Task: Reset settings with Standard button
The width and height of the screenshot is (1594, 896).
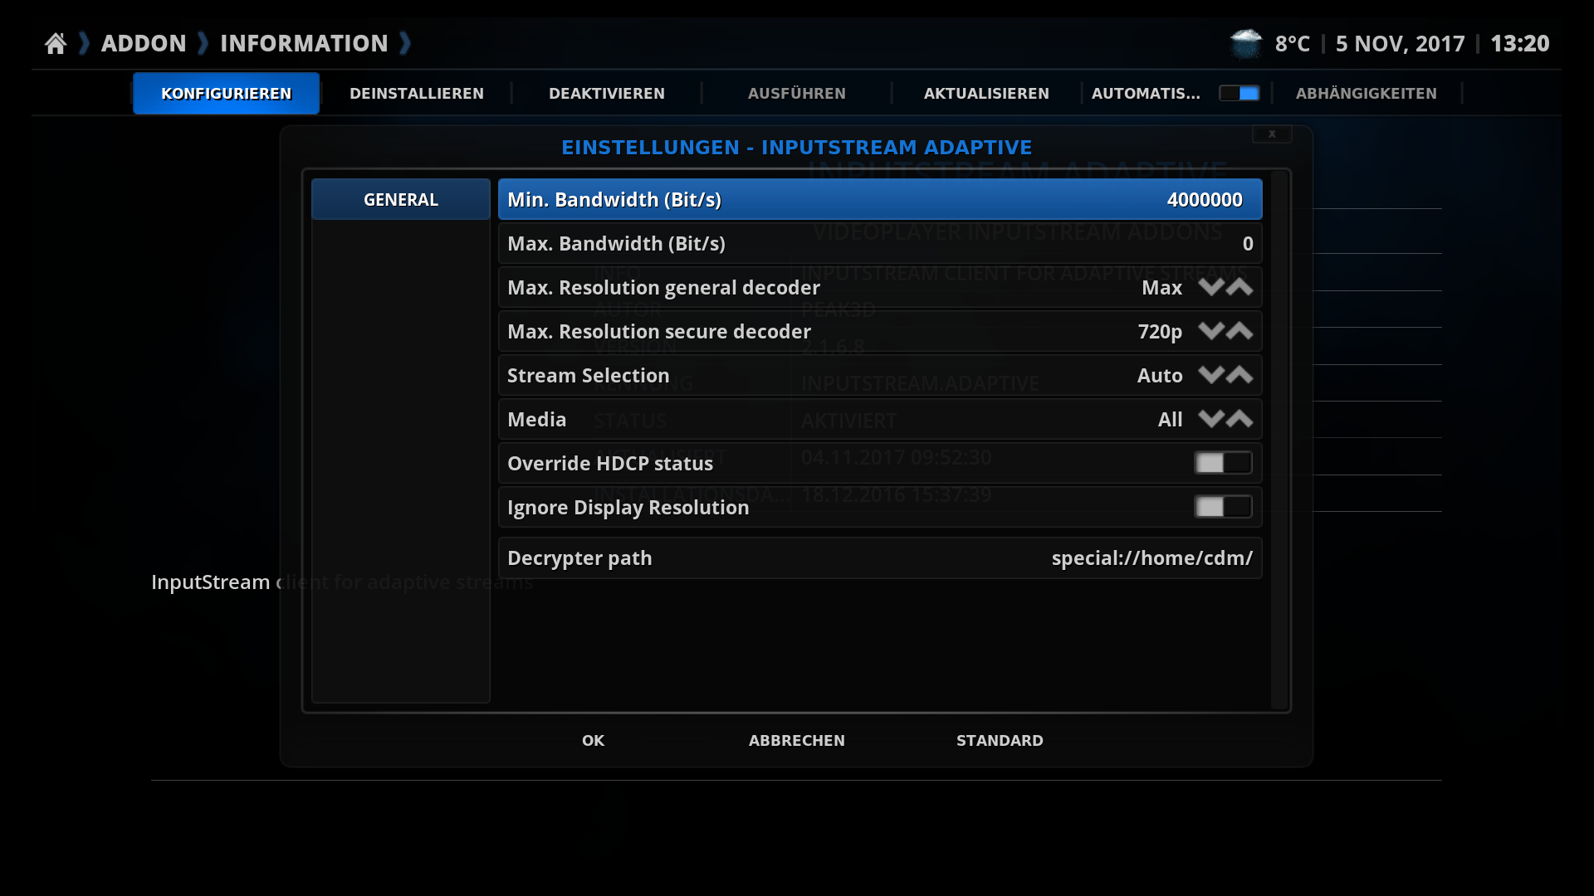Action: click(1000, 740)
